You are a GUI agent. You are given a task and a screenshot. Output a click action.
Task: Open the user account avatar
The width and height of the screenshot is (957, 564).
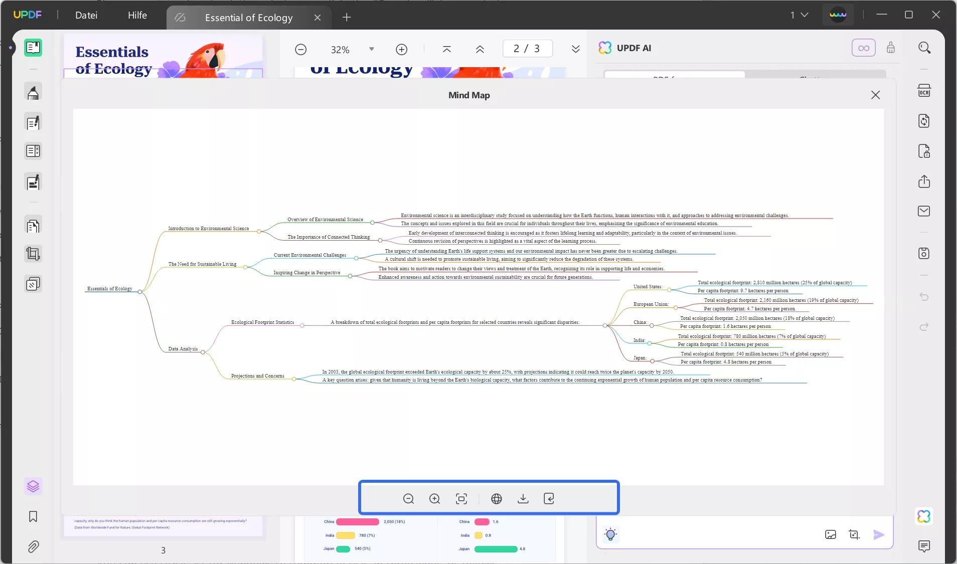(838, 15)
